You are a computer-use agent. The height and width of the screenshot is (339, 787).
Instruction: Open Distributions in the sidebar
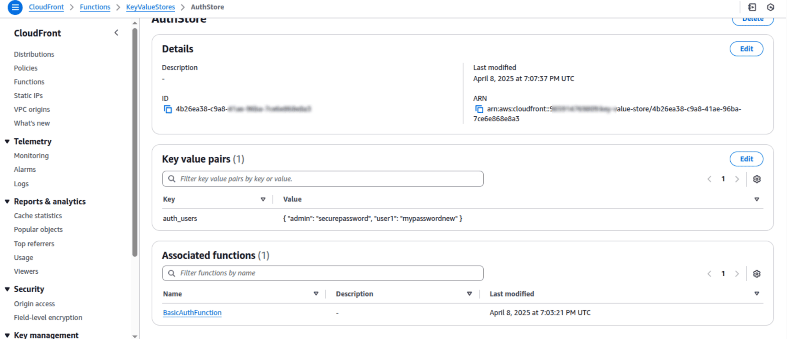click(34, 54)
